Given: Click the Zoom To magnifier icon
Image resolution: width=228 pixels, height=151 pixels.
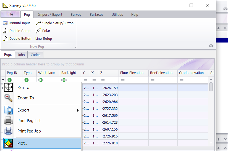Looking at the screenshot, I should point(9,98).
